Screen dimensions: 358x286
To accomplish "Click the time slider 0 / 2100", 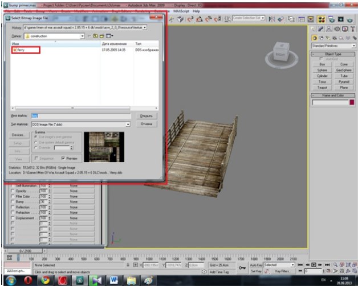I will [25, 251].
